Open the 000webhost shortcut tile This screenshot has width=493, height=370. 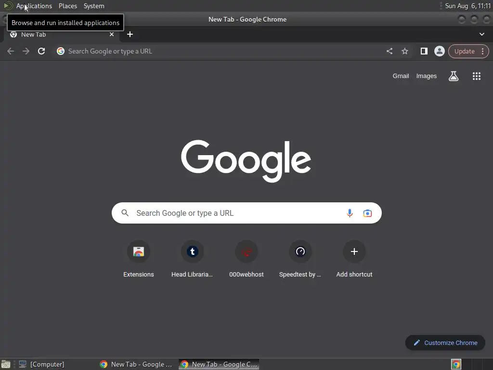[246, 260]
